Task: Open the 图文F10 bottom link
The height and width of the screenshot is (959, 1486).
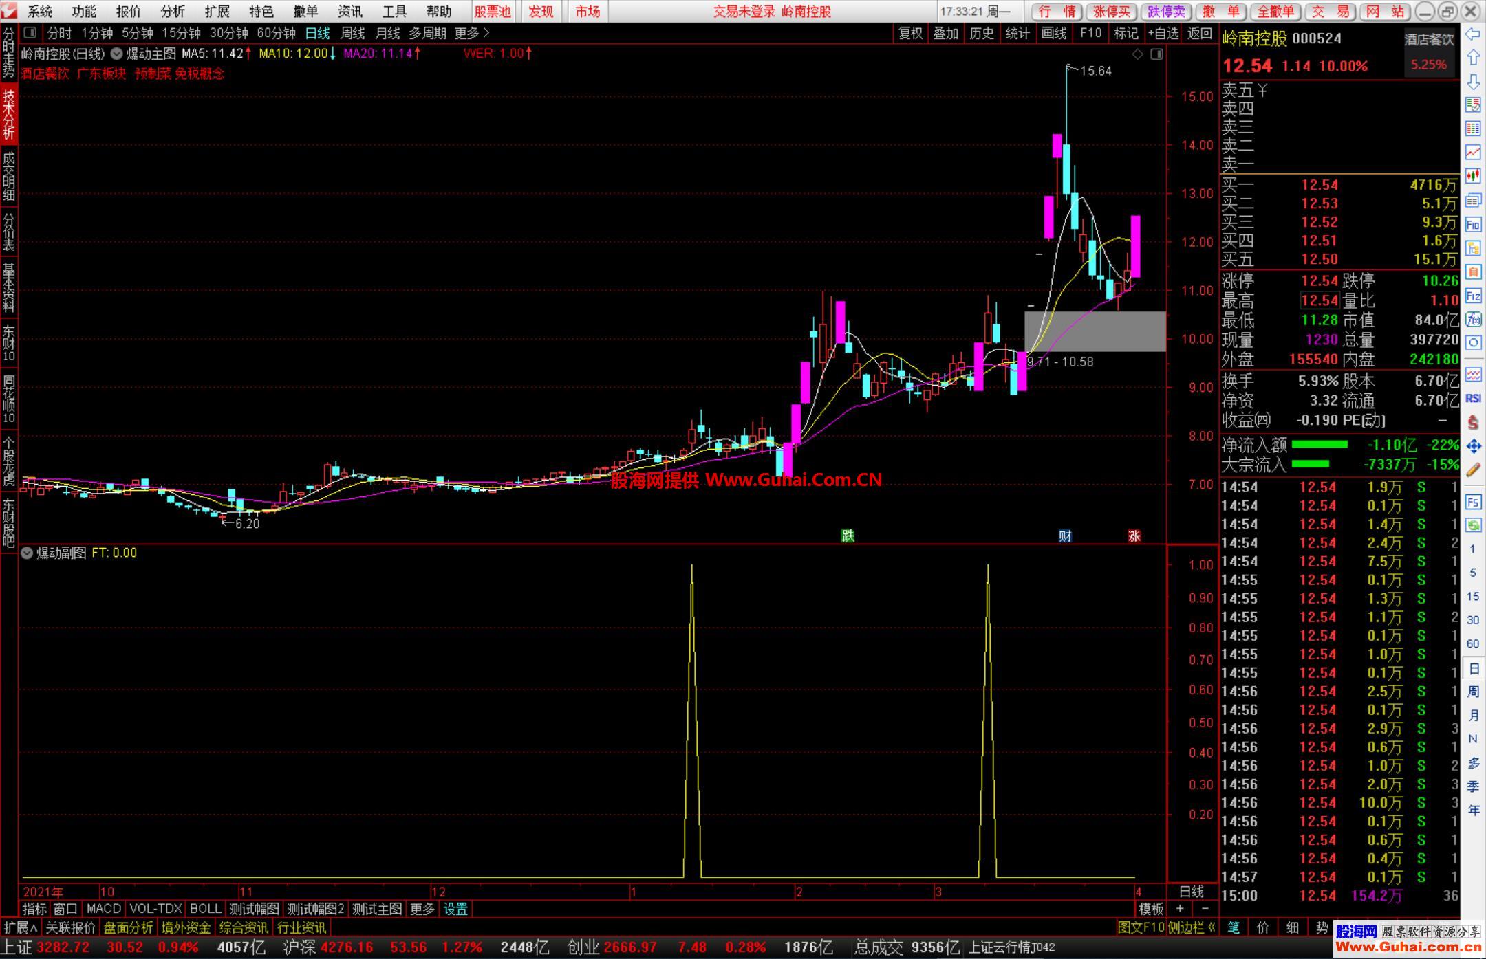Action: [1141, 927]
